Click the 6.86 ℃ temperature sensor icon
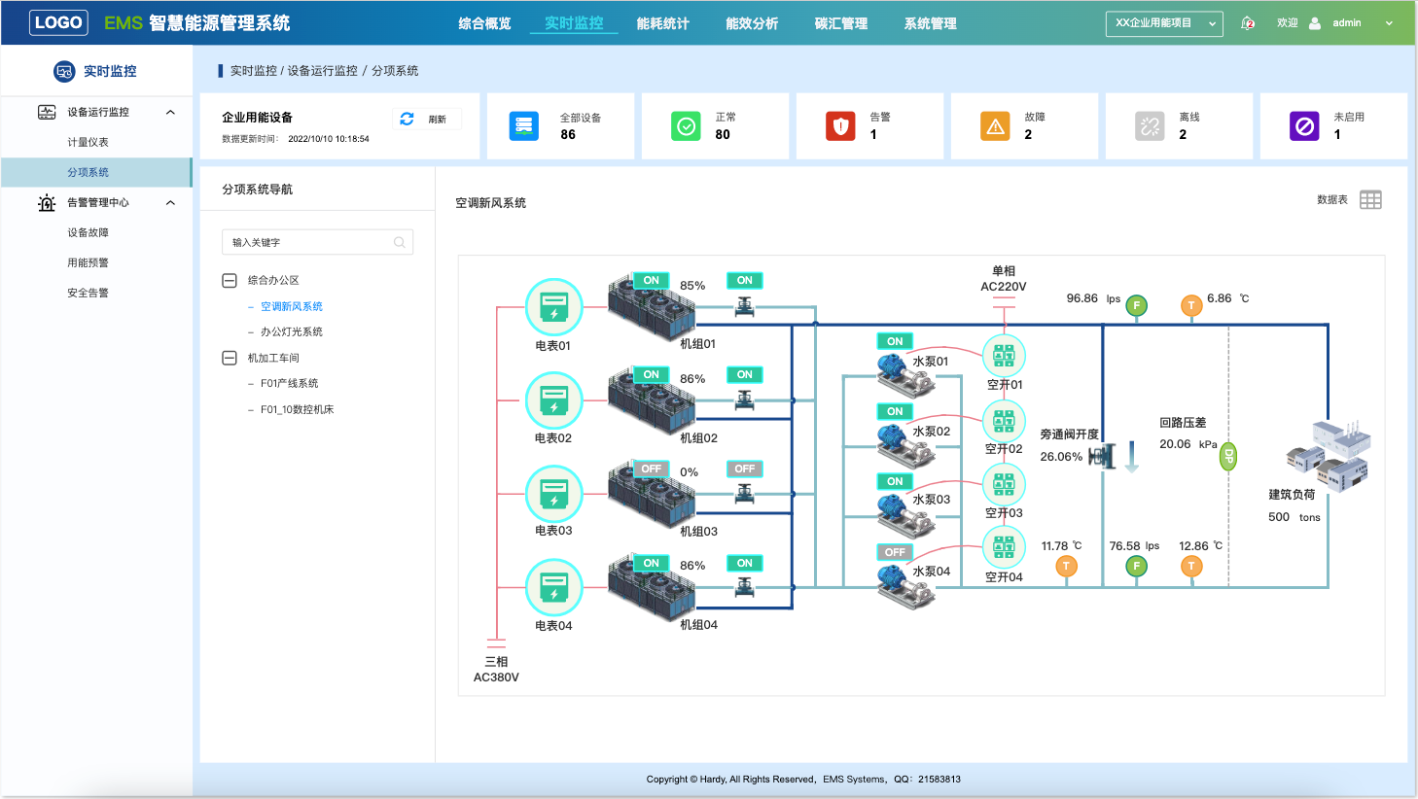 (x=1191, y=306)
